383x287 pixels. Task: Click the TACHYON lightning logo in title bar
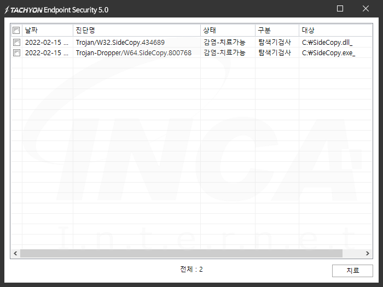click(7, 10)
